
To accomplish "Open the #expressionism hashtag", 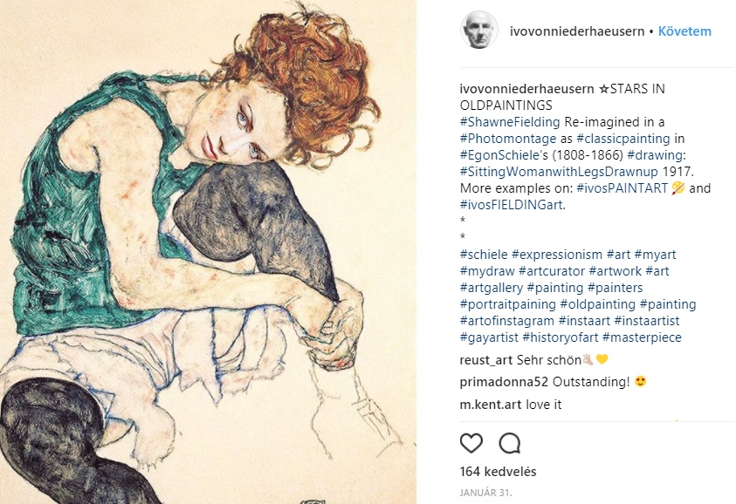I will tap(557, 255).
